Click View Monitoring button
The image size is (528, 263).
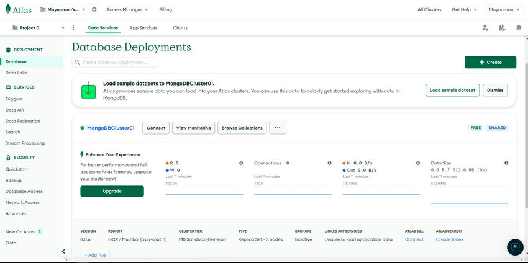tap(194, 128)
